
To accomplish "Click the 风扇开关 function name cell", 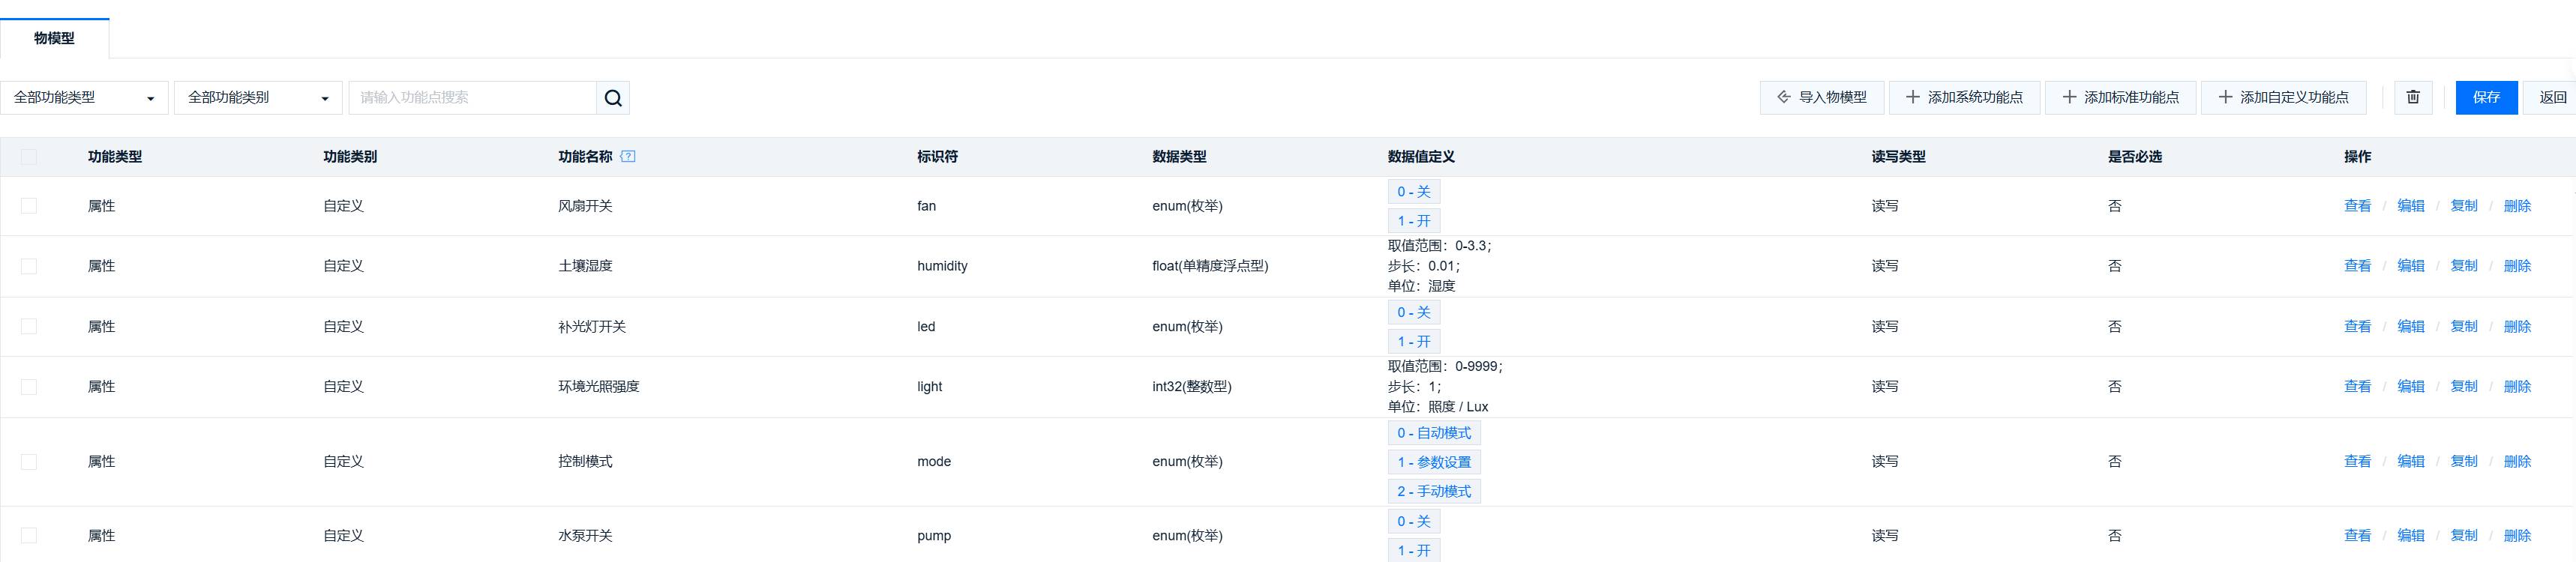I will pyautogui.click(x=585, y=206).
